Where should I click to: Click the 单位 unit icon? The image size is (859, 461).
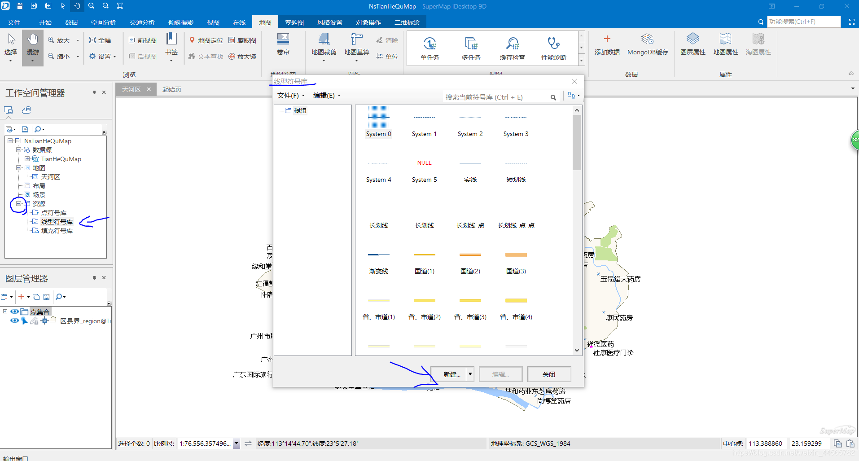[x=387, y=57]
